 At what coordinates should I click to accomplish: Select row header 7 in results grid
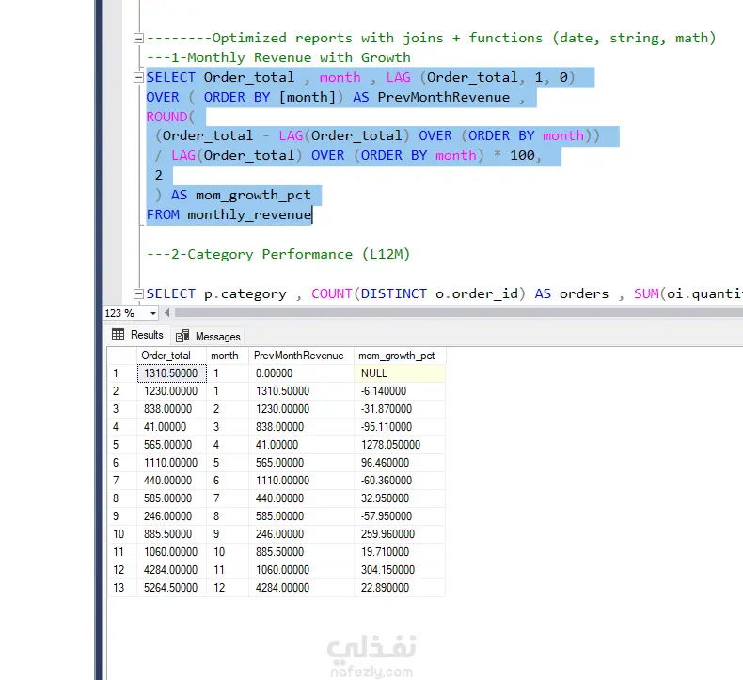(122, 481)
